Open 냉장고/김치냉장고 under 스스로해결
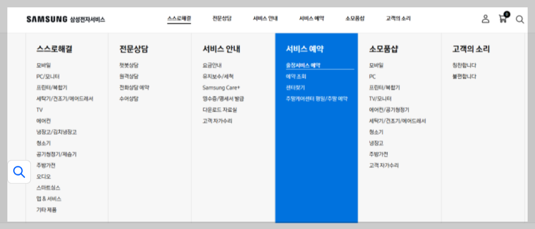535x229 pixels. coord(56,132)
